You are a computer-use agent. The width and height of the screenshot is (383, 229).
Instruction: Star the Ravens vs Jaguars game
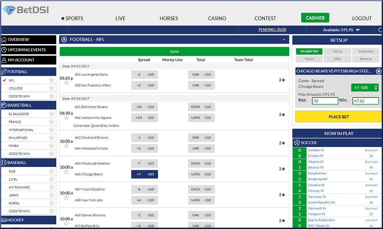tap(66, 118)
